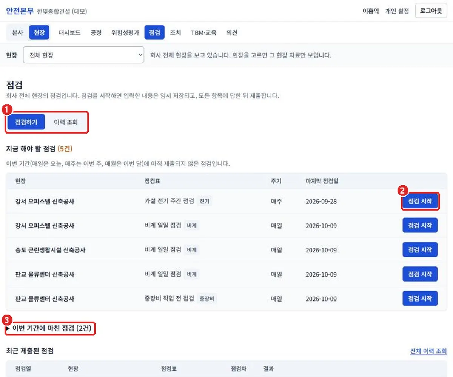The width and height of the screenshot is (453, 377).
Task: Click the 주기 column header
Action: (276, 181)
